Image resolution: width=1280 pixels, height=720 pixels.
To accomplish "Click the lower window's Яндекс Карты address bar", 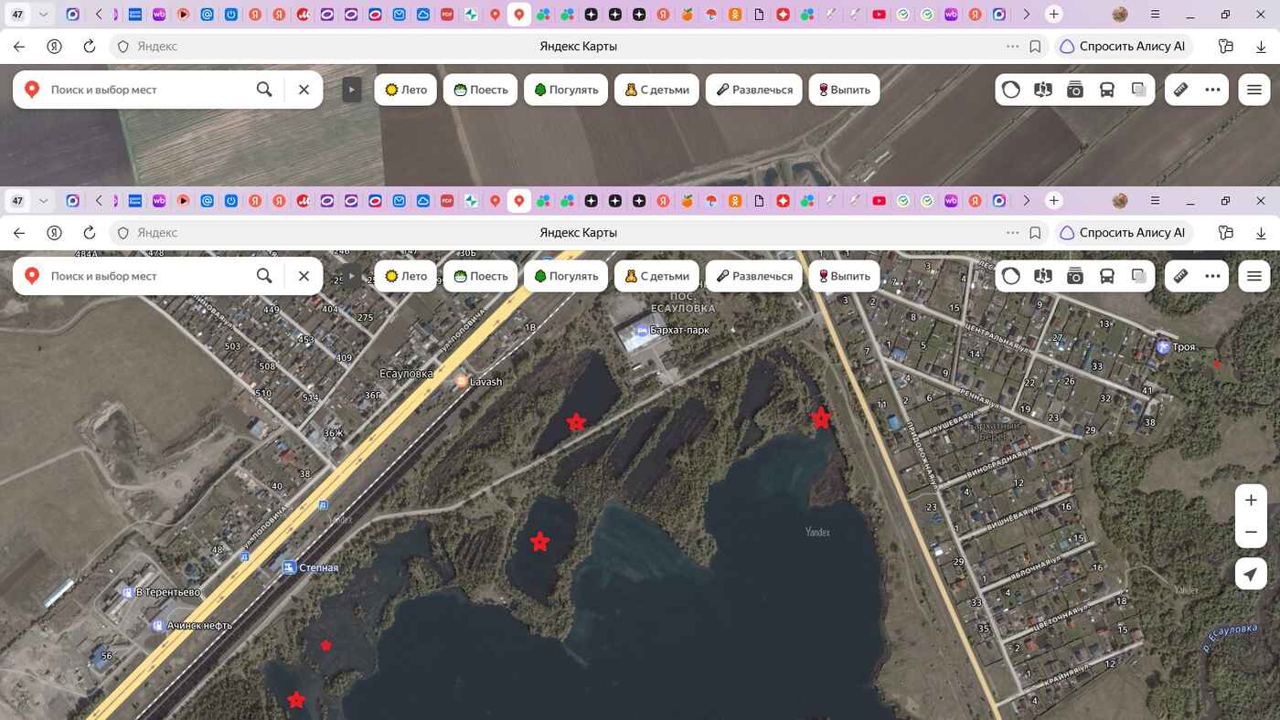I will pos(578,233).
